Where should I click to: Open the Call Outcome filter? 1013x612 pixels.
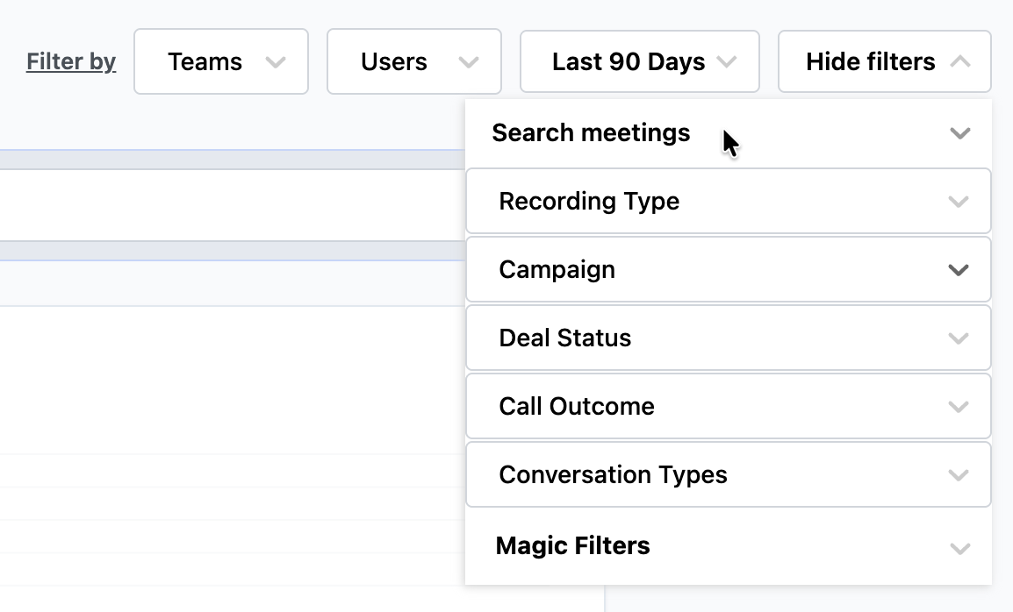[x=577, y=407]
